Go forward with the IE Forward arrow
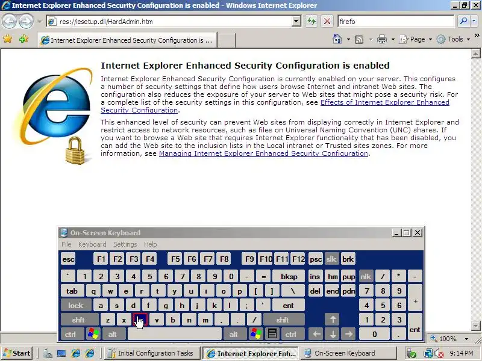 tap(26, 21)
